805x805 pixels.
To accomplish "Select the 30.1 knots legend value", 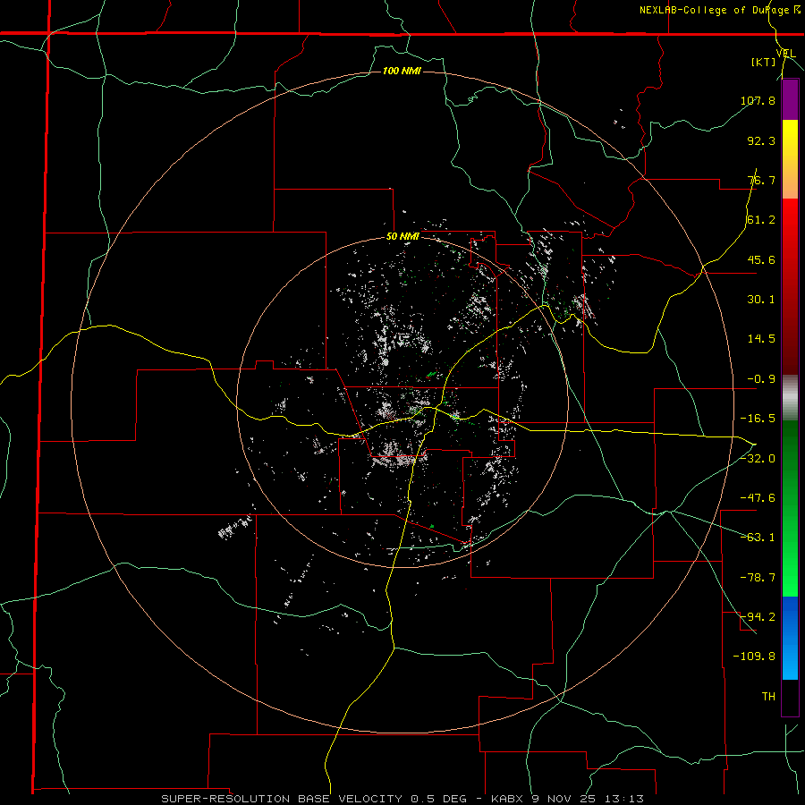I will coord(761,300).
